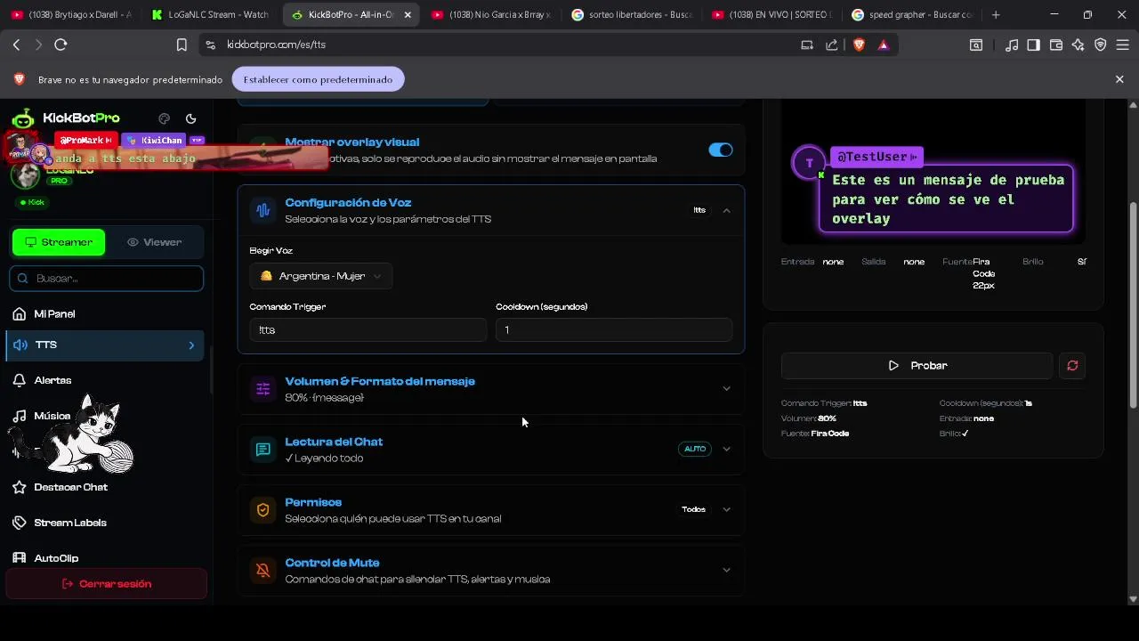This screenshot has height=641, width=1139.
Task: Click the Brave shields lion icon
Action: click(x=859, y=45)
